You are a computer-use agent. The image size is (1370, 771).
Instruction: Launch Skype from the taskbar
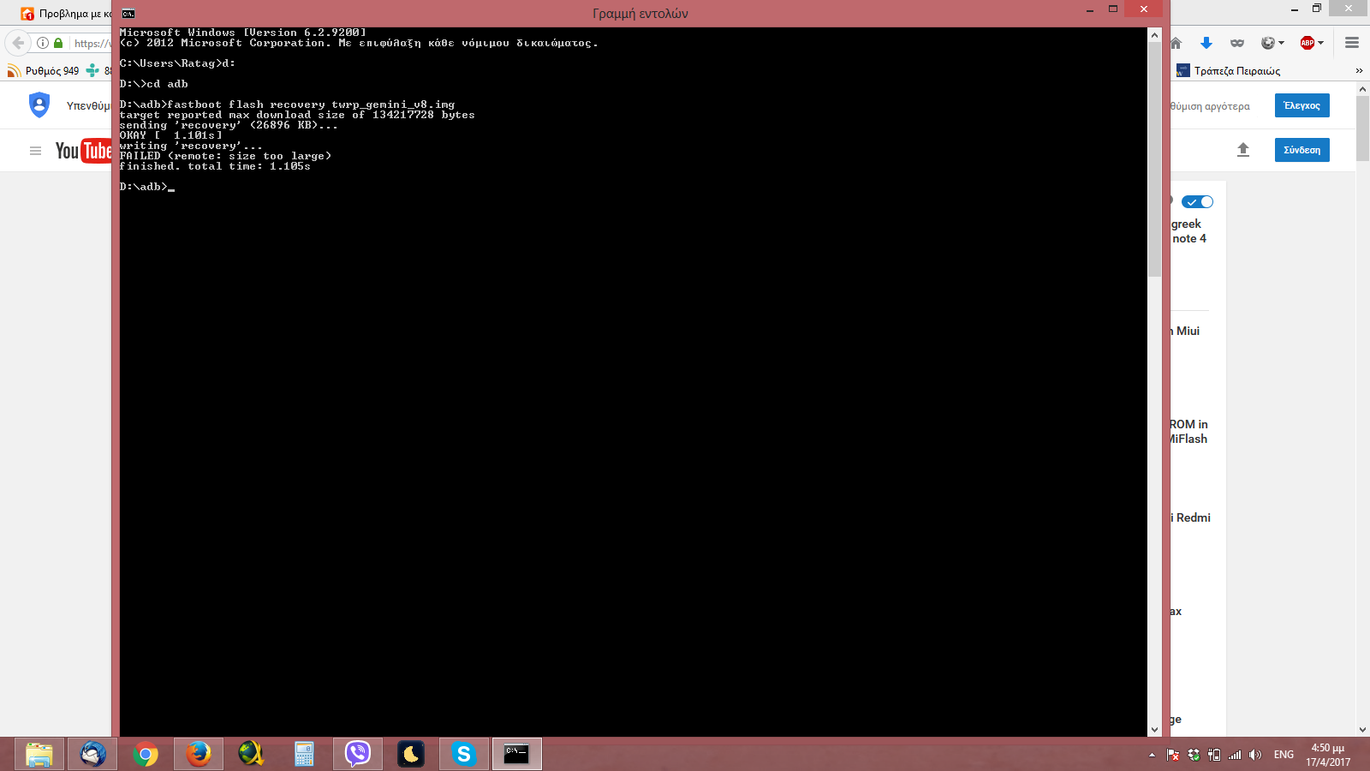[463, 754]
